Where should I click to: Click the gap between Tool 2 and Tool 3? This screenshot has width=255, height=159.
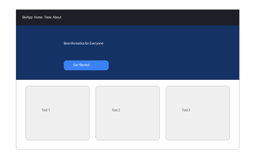pos(163,113)
